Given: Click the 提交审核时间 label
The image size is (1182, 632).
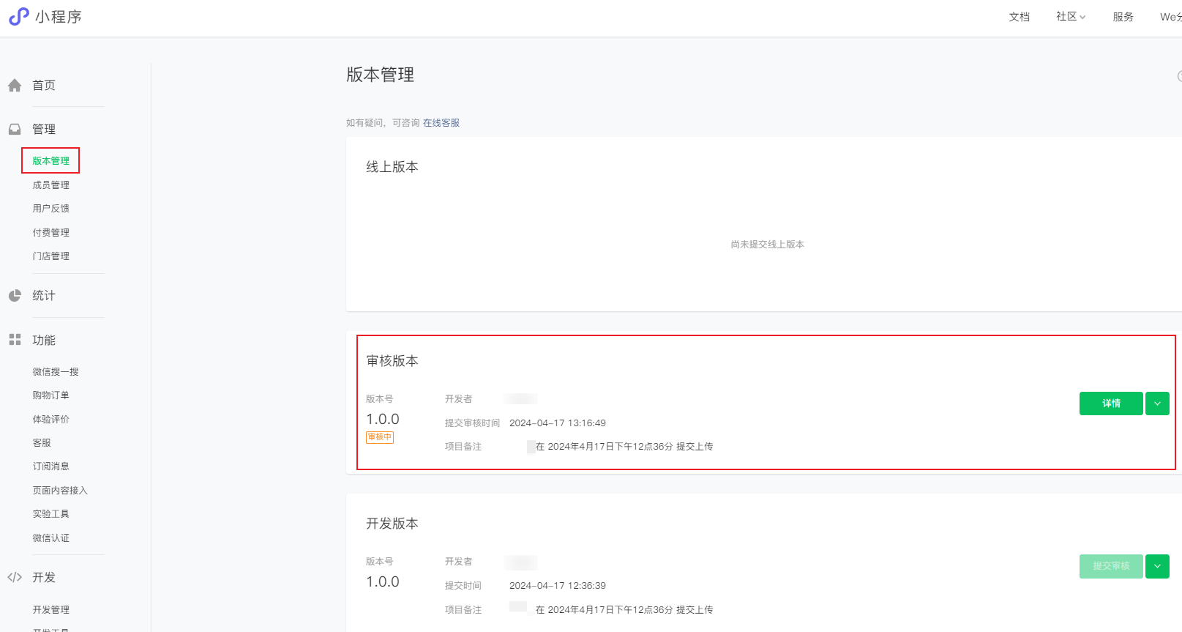Looking at the screenshot, I should pyautogui.click(x=473, y=423).
